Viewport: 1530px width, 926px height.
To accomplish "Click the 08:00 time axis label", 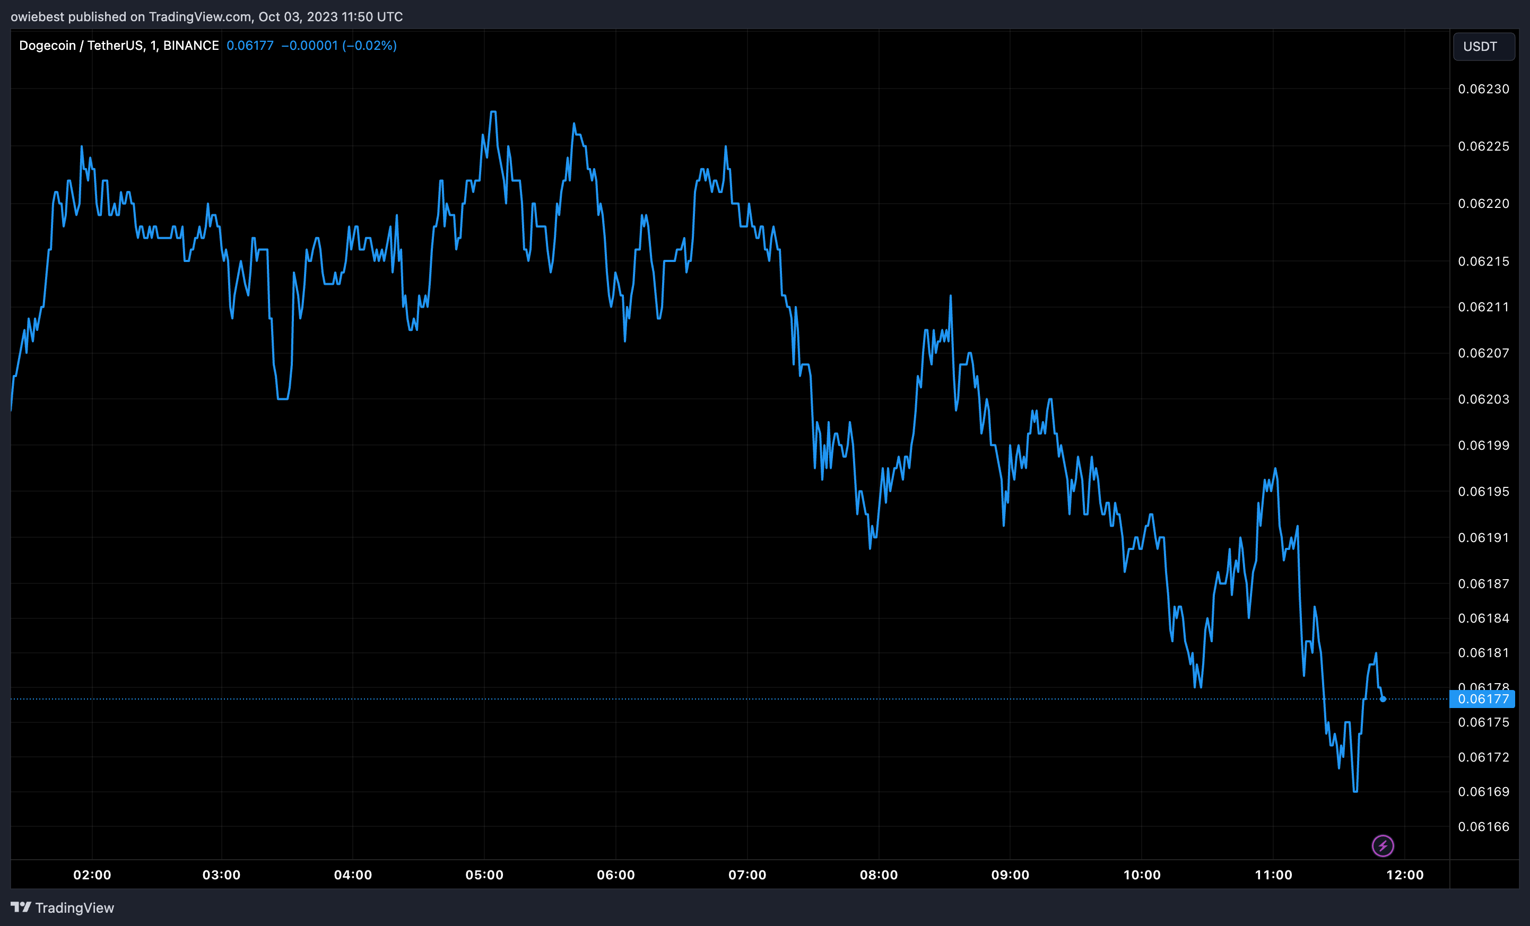I will coord(879,875).
